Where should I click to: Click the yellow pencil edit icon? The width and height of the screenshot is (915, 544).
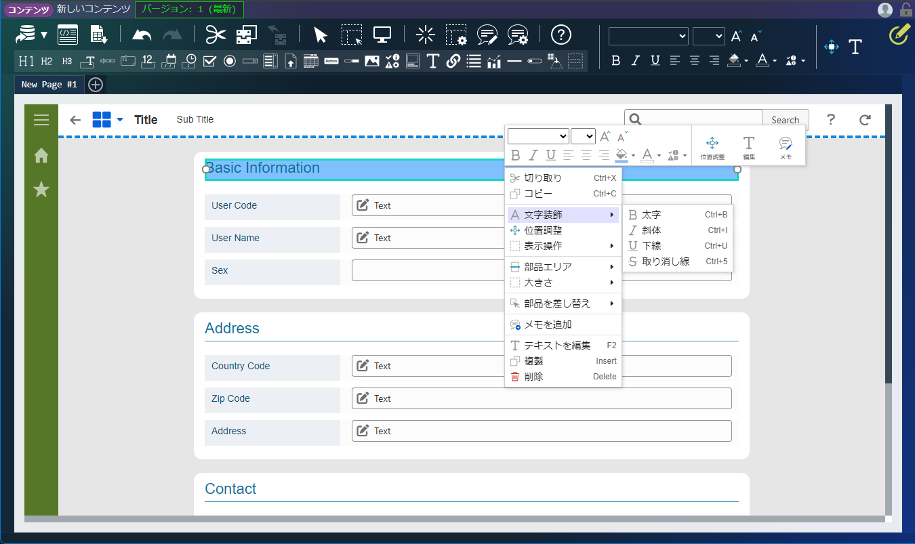[899, 34]
